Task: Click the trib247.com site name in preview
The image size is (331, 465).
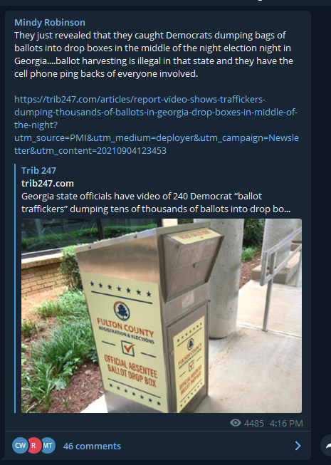Action: tap(48, 184)
